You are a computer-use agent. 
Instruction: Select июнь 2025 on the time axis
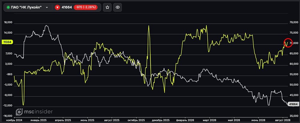87,120
